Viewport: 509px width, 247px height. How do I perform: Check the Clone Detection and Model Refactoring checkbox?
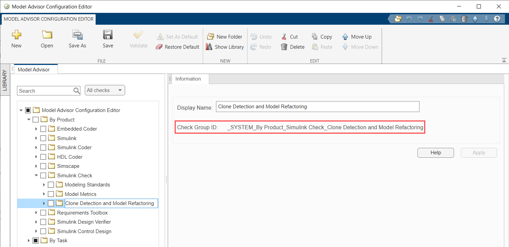point(51,203)
